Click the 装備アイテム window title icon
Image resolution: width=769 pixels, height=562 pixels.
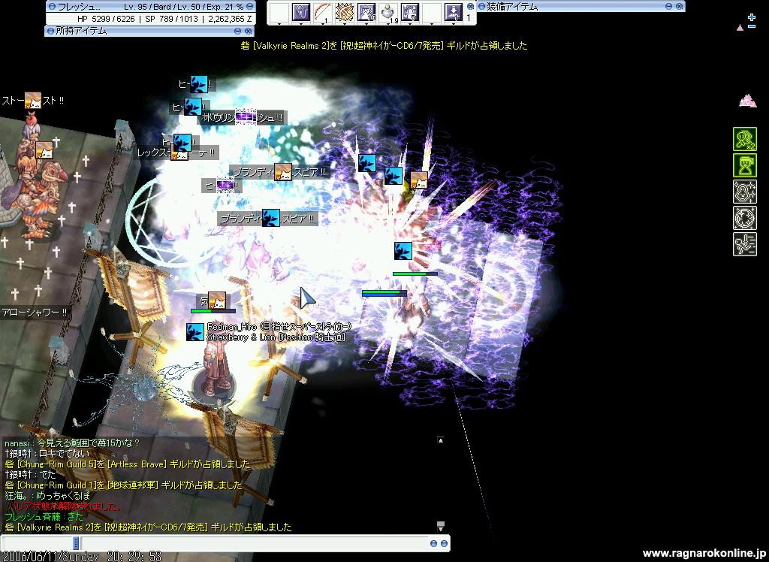click(481, 6)
